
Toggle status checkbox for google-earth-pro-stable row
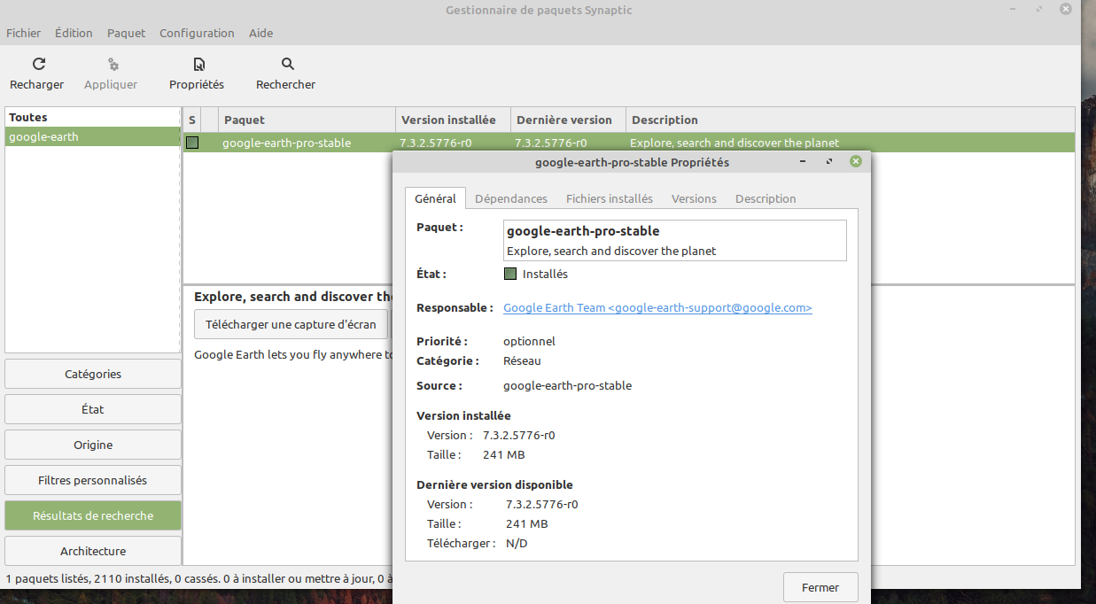tap(192, 143)
